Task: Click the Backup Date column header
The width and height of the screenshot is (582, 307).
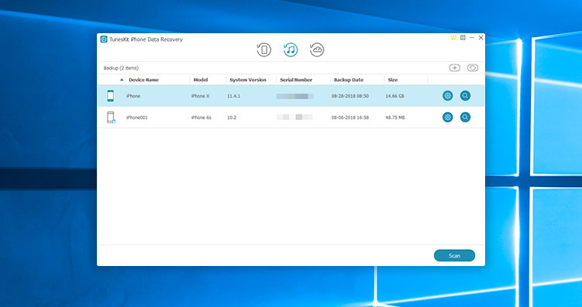Action: pyautogui.click(x=349, y=80)
